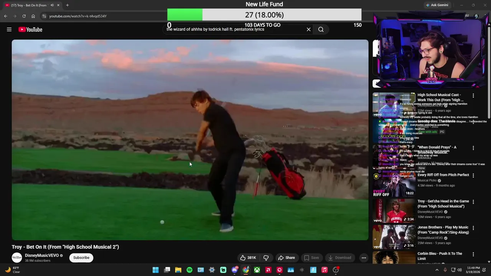Open OBS Studio from the taskbar
This screenshot has width=491, height=276.
coord(336,270)
